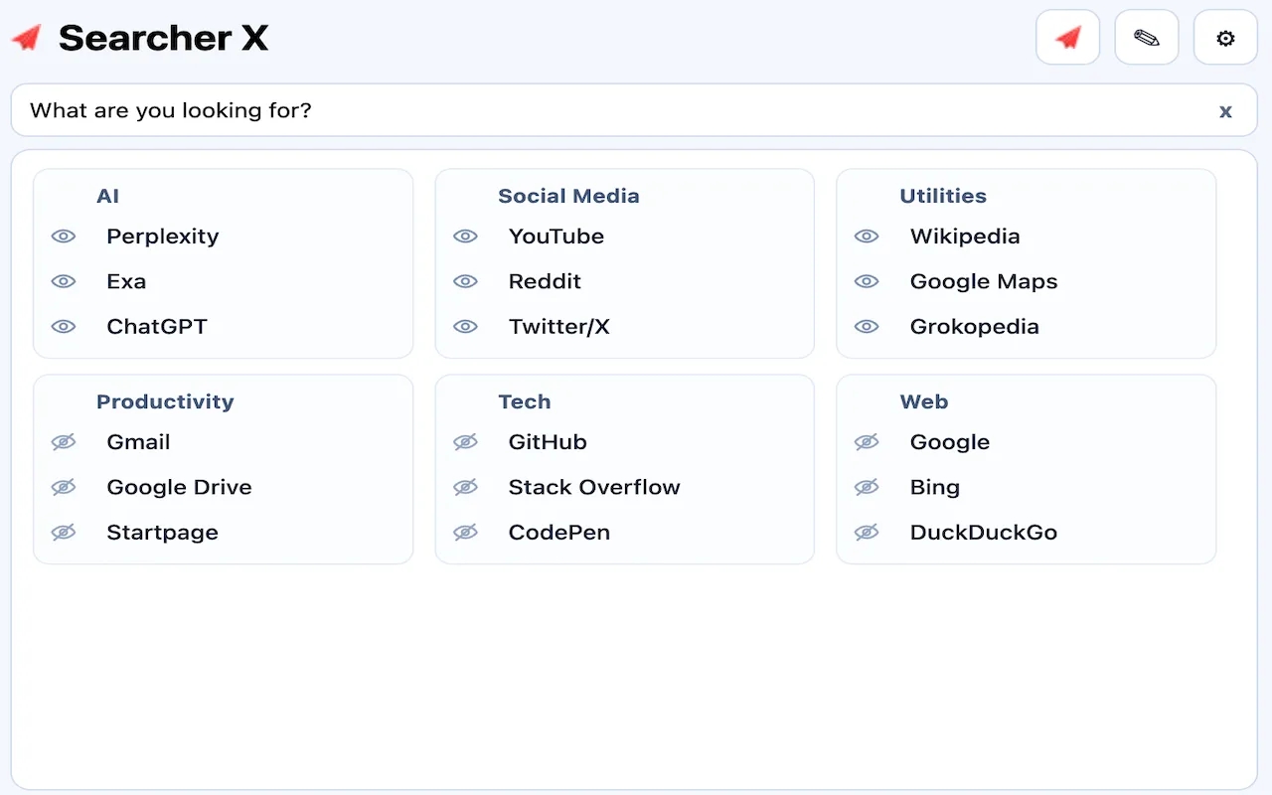The width and height of the screenshot is (1272, 795).
Task: Select ChatGPT in the AI category
Action: [x=157, y=326]
